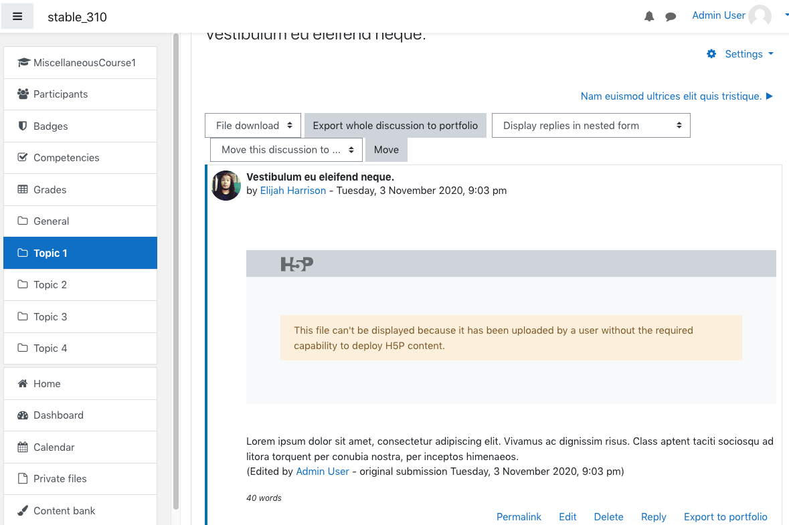
Task: Click the folder icon beside Topic 3
Action: pos(23,316)
